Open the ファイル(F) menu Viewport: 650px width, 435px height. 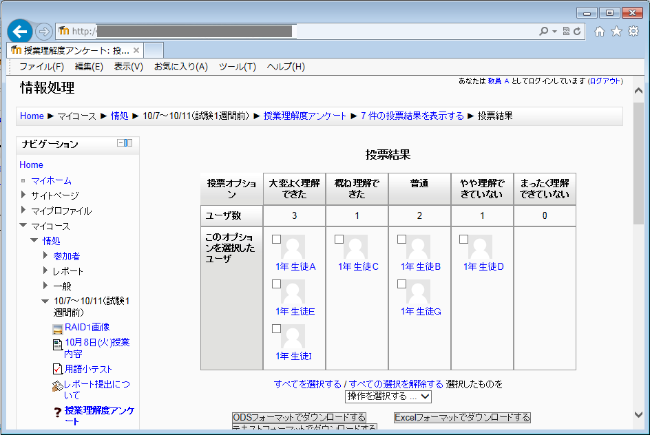[41, 67]
